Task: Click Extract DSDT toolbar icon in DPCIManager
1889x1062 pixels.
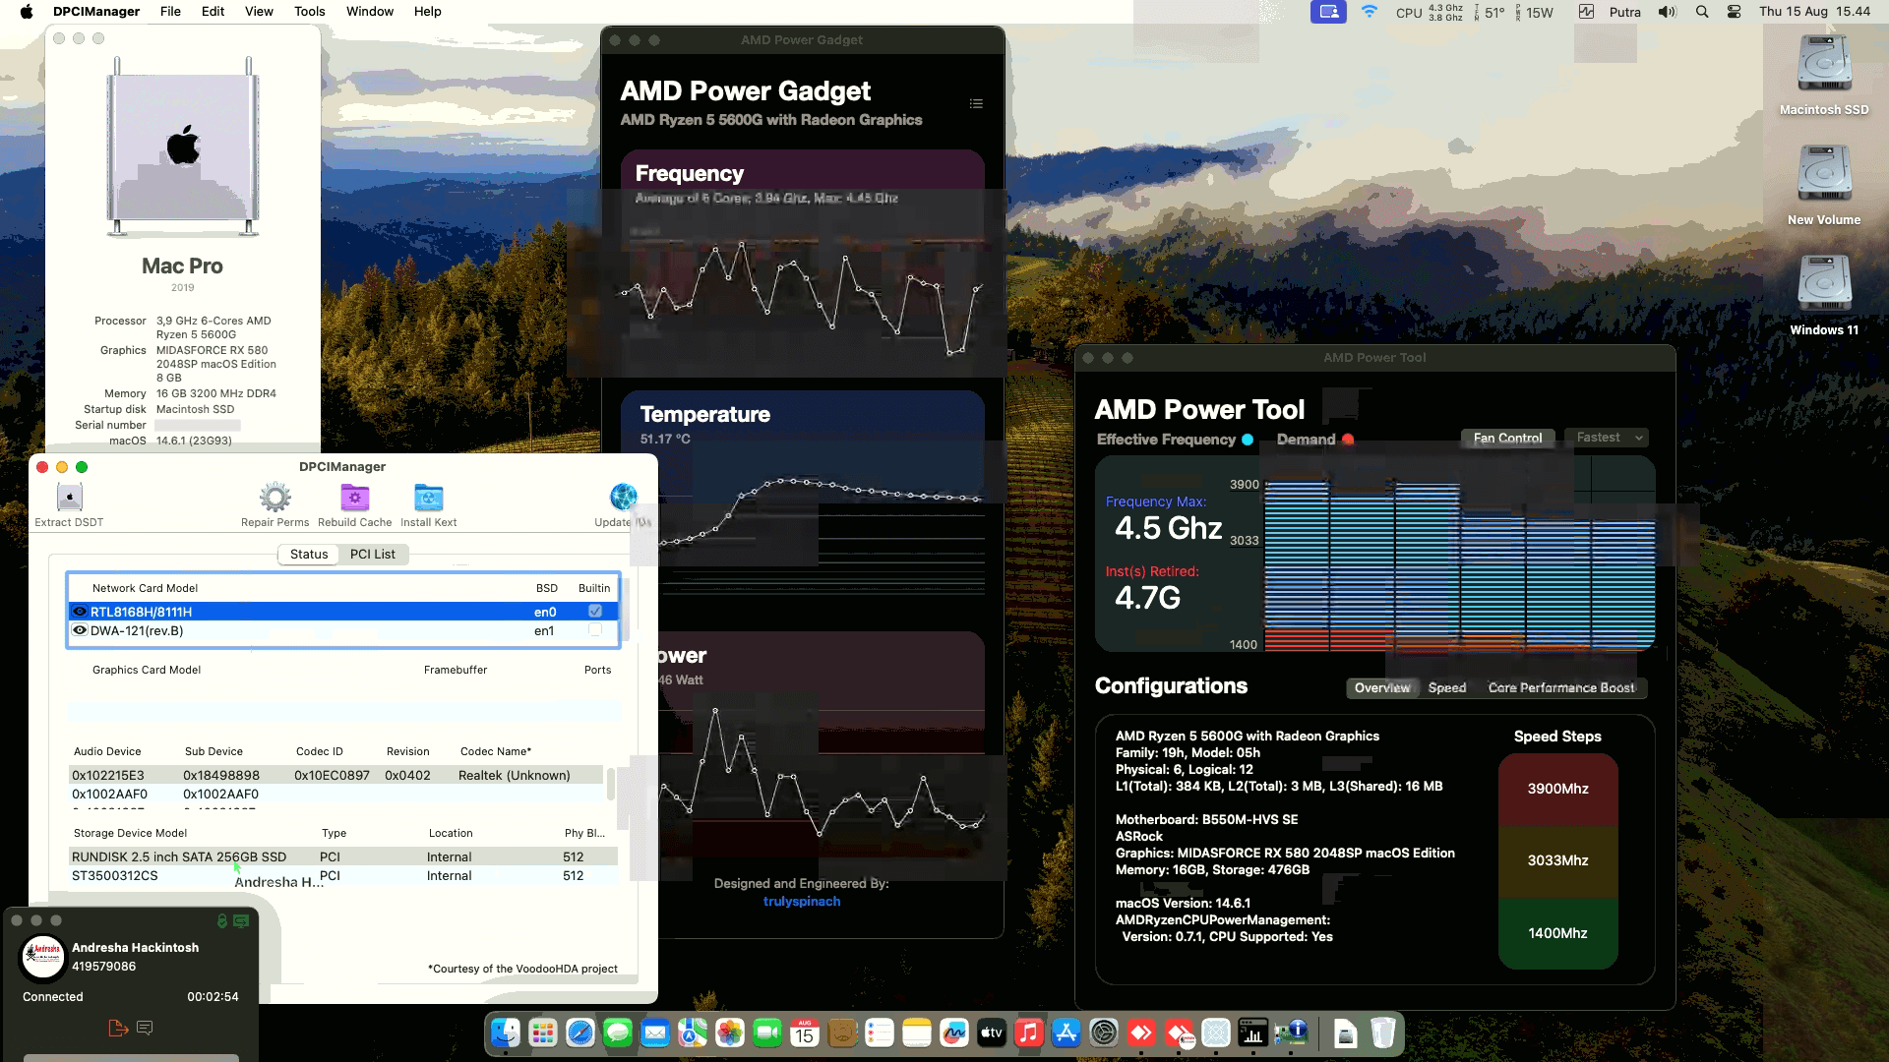Action: pos(69,498)
